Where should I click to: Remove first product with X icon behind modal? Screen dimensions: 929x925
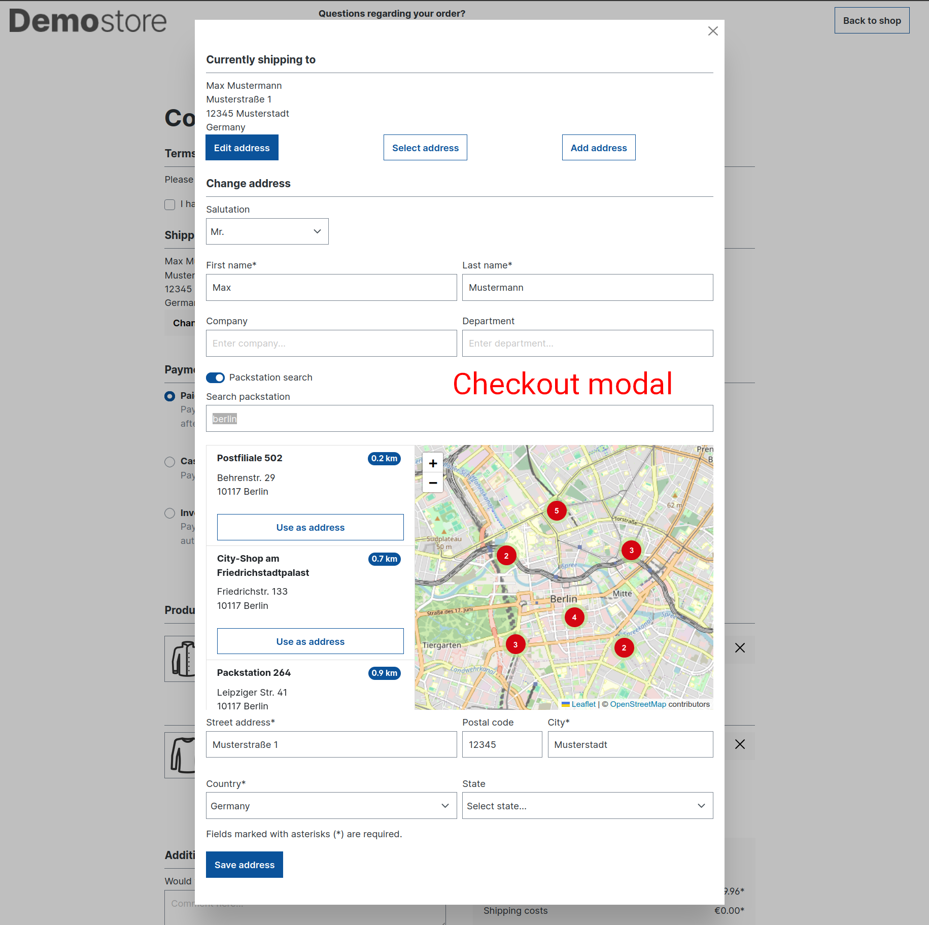740,648
